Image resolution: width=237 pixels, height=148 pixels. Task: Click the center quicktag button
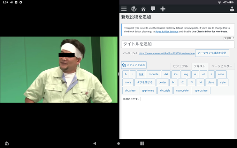pos(162,82)
